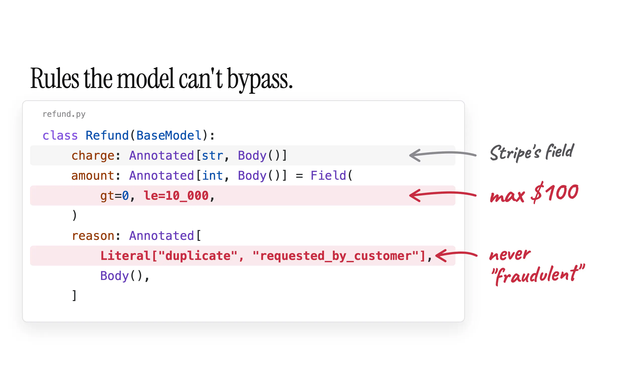Click the handwritten "Stripe's field" note
637x381 pixels.
coord(532,152)
